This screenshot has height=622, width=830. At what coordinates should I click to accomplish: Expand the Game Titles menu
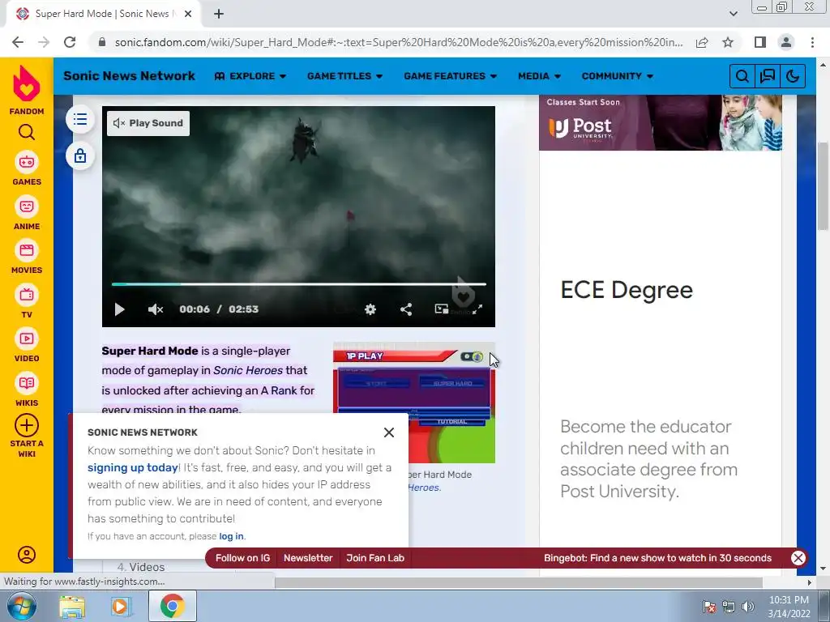click(x=344, y=76)
